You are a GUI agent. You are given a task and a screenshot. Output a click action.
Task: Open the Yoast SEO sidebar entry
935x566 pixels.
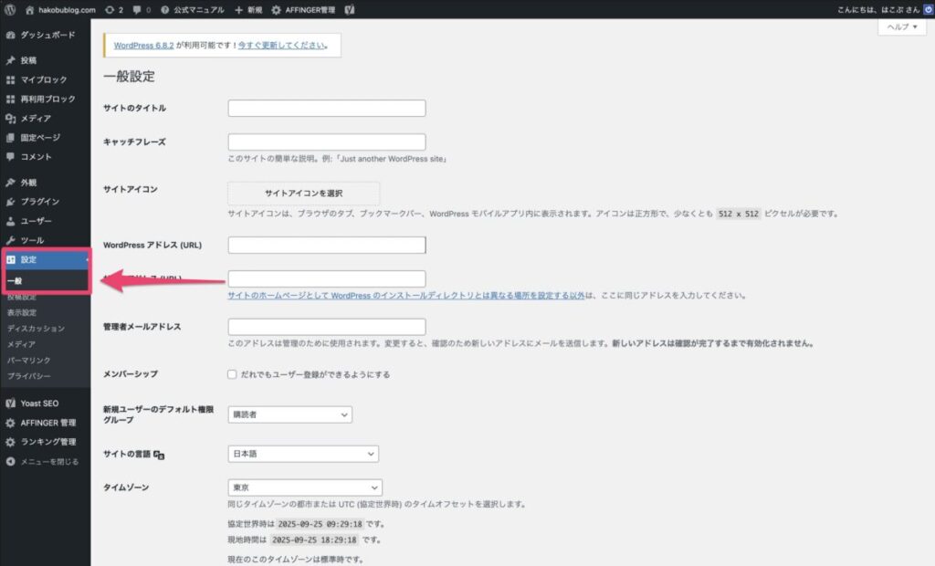click(40, 403)
